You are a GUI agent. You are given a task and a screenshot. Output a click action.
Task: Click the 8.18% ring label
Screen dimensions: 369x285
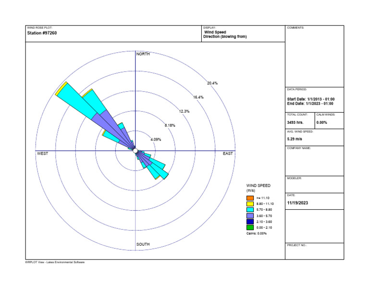[170, 125]
